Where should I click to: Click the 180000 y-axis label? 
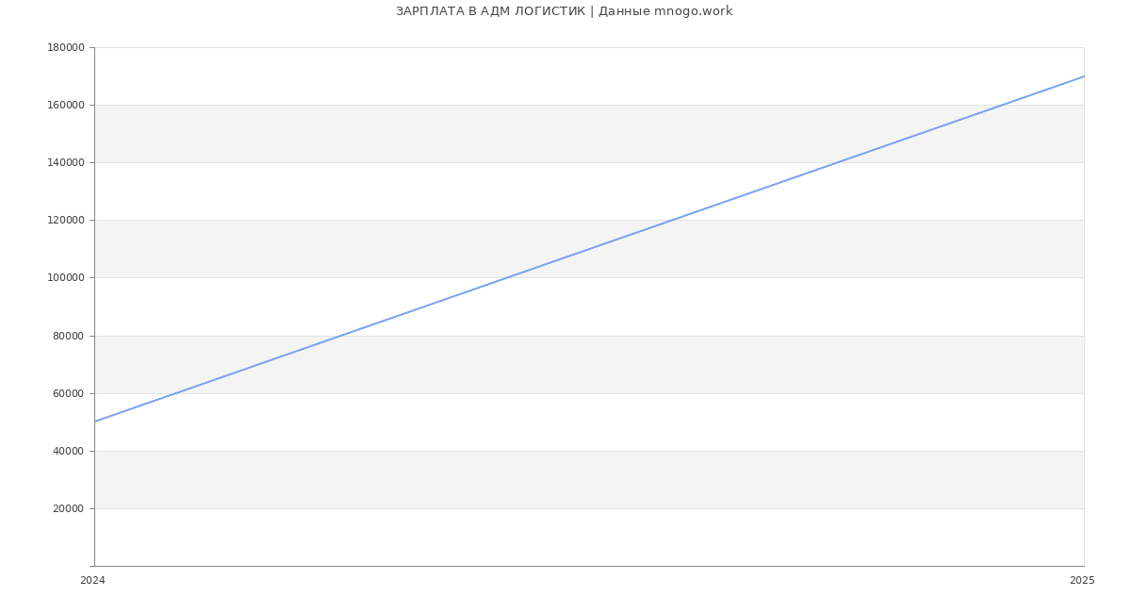click(x=66, y=48)
